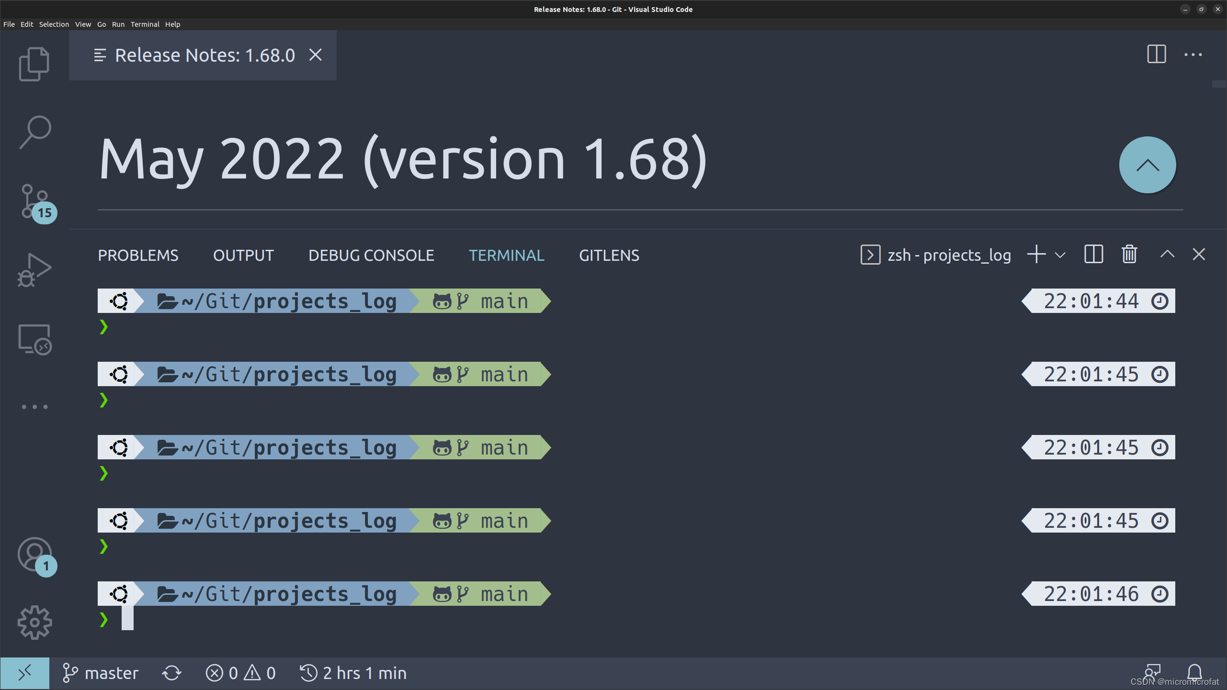Open the Manage gear settings menu

point(34,622)
